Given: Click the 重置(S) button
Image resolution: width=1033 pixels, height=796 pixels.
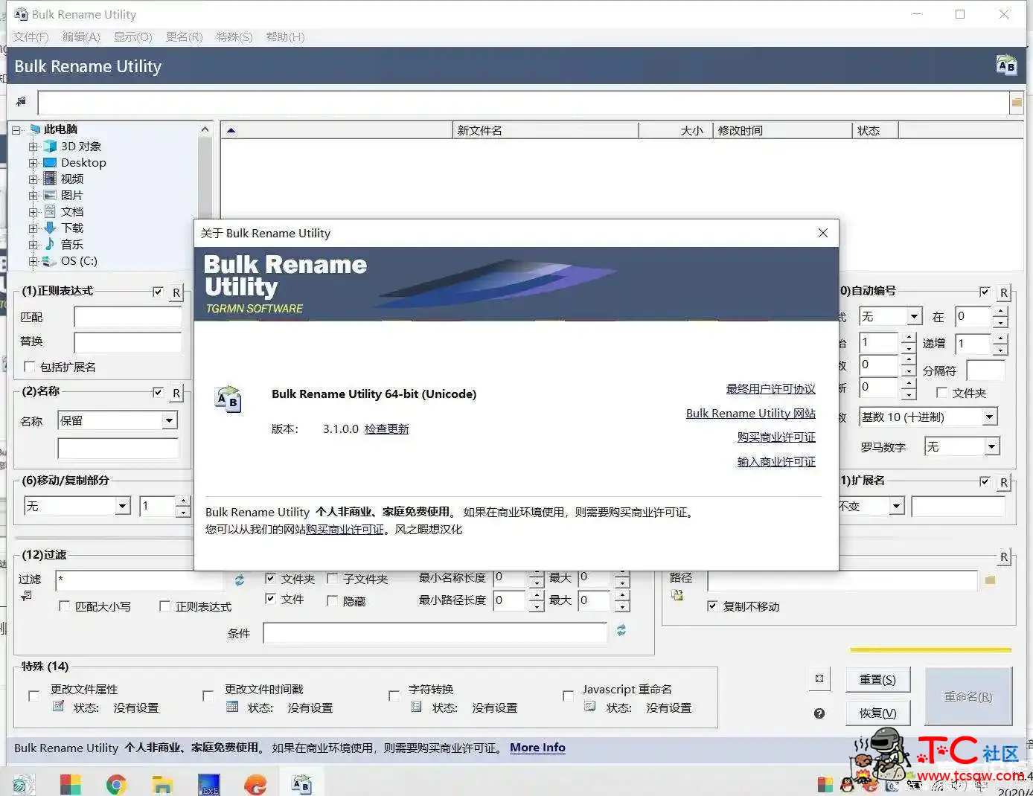Looking at the screenshot, I should tap(877, 679).
